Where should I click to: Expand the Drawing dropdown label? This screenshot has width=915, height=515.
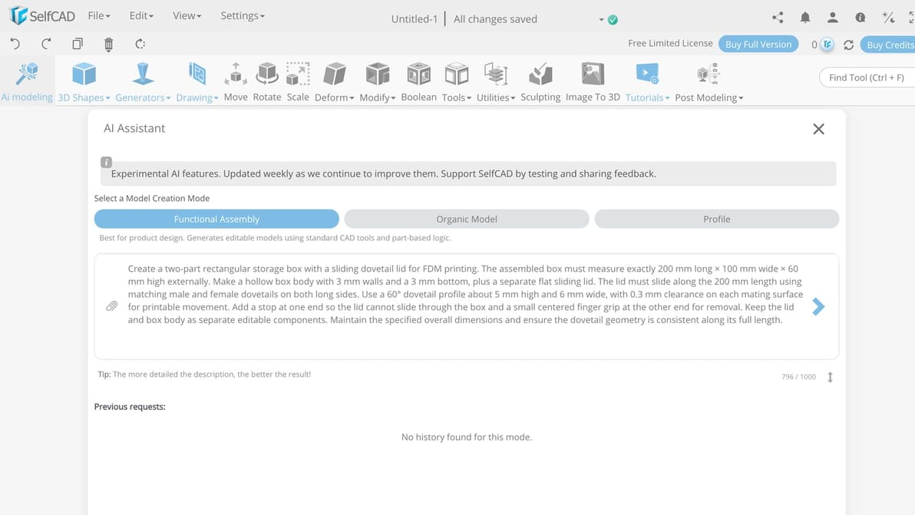[197, 97]
